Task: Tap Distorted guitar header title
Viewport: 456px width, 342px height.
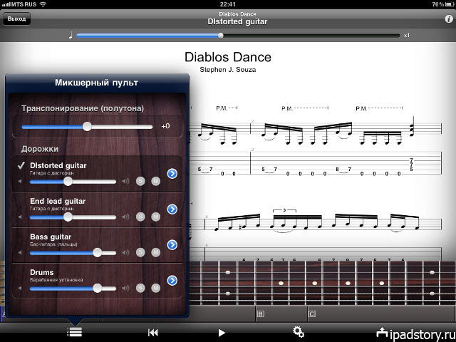Action: click(x=237, y=22)
